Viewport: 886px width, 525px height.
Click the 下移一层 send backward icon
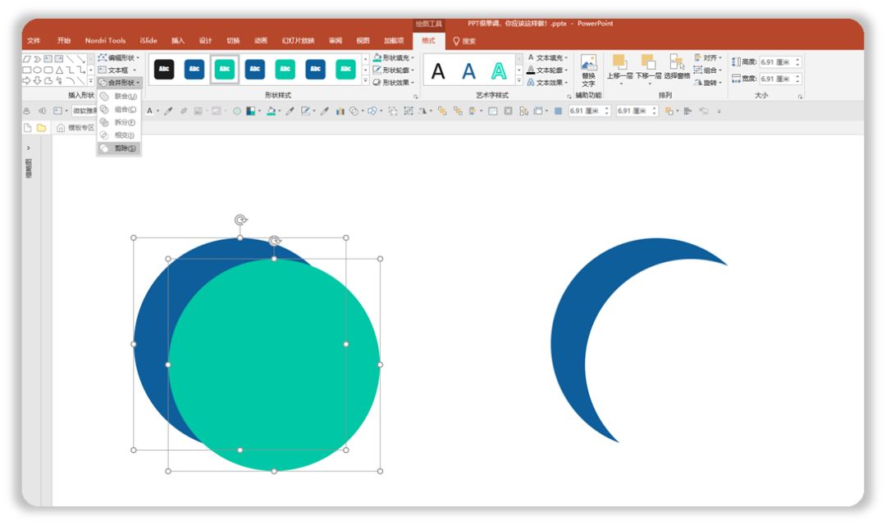tap(648, 70)
